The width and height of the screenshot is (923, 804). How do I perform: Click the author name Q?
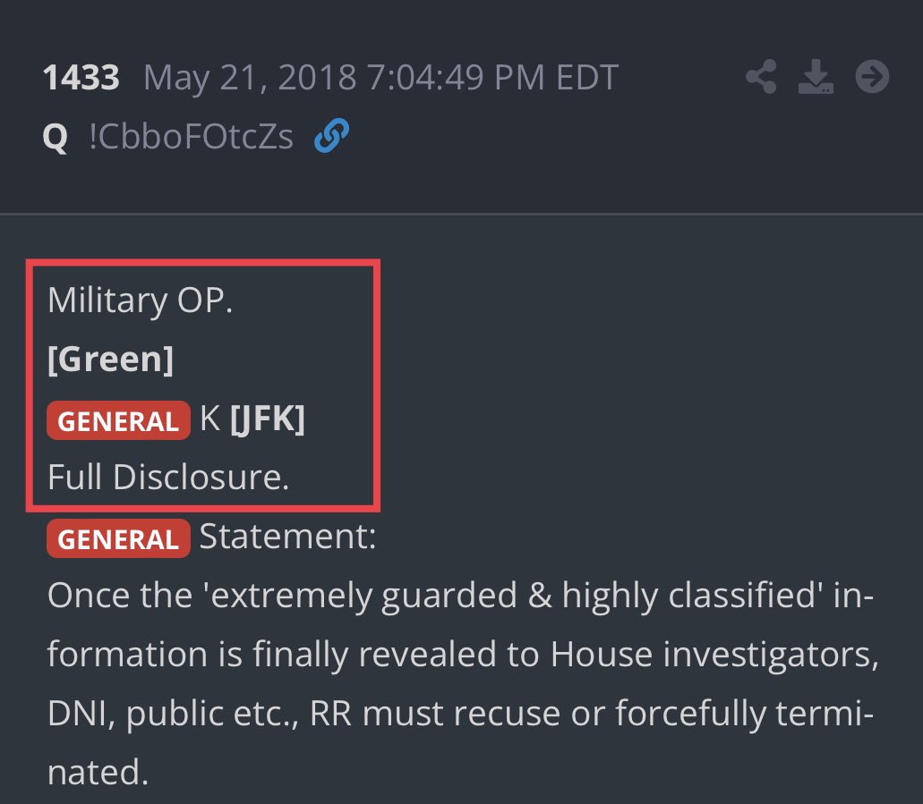56,139
